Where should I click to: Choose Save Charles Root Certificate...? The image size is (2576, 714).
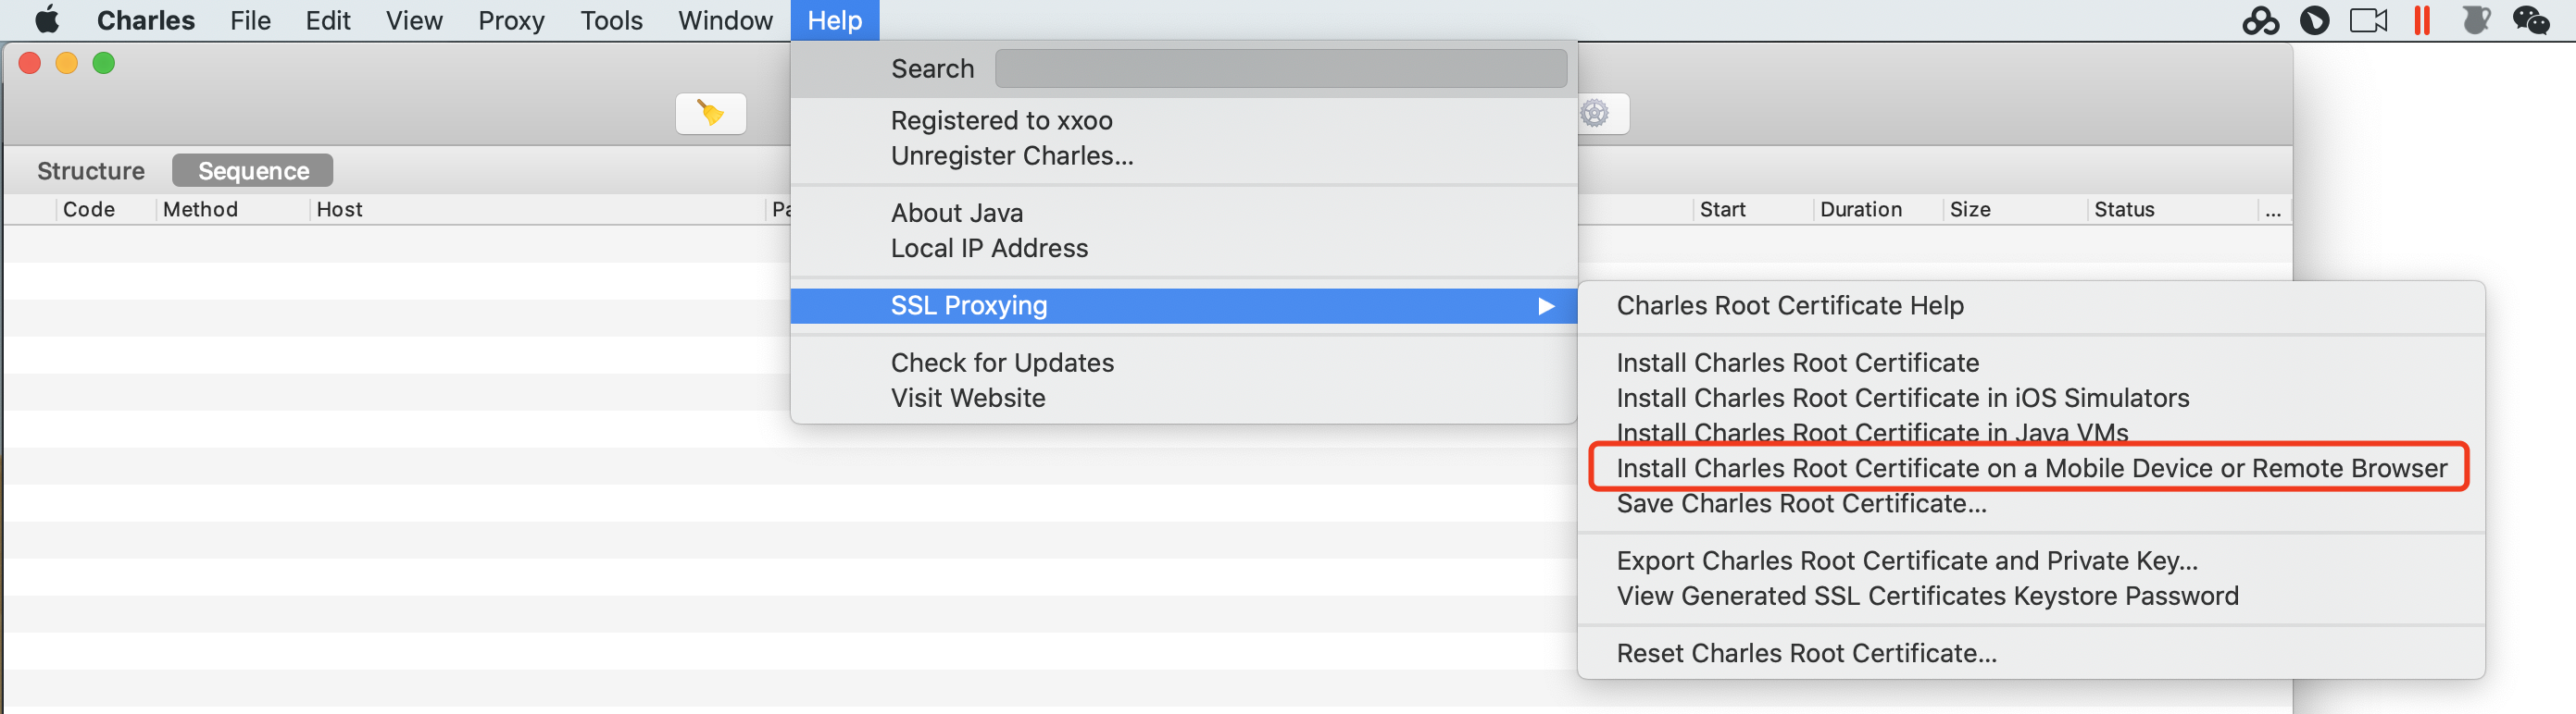[2031, 503]
